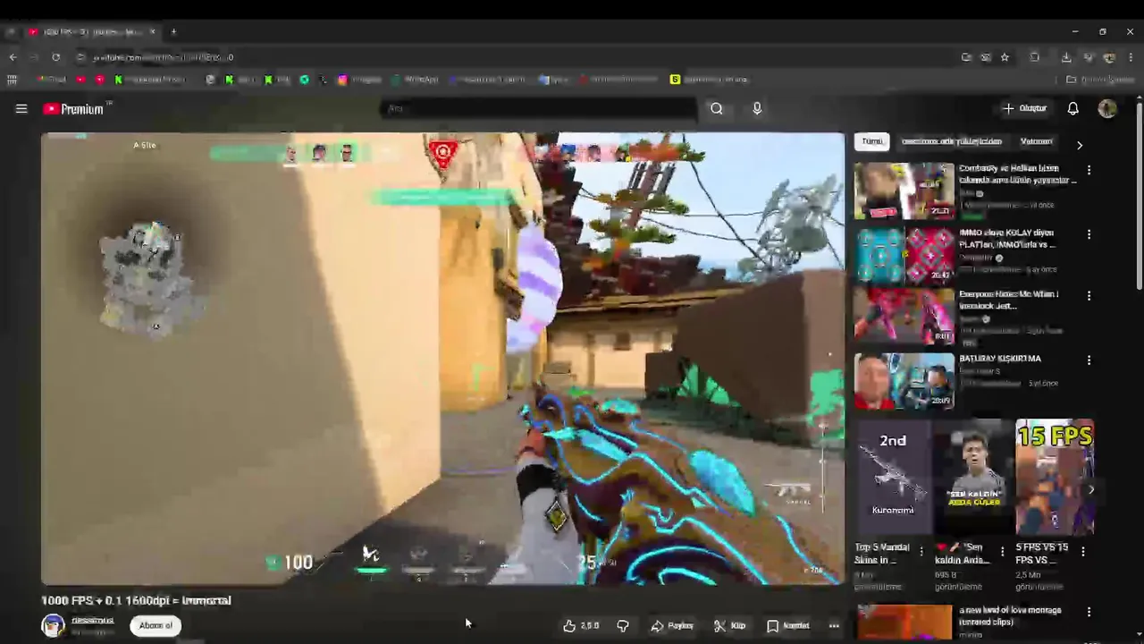The height and width of the screenshot is (644, 1144).
Task: Open options for new kind of love montage
Action: [1089, 612]
